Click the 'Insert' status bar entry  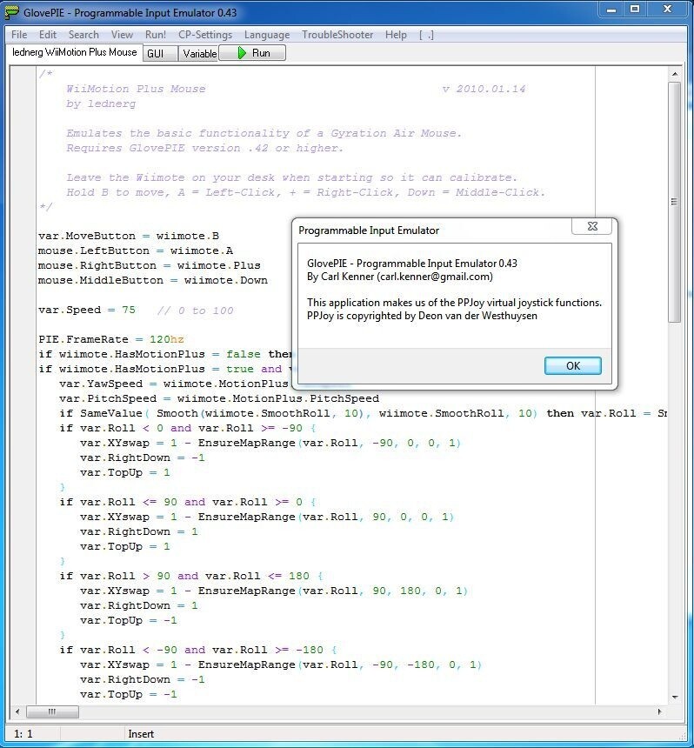click(x=141, y=734)
